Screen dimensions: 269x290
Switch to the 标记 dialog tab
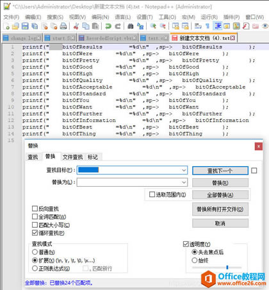click(93, 157)
